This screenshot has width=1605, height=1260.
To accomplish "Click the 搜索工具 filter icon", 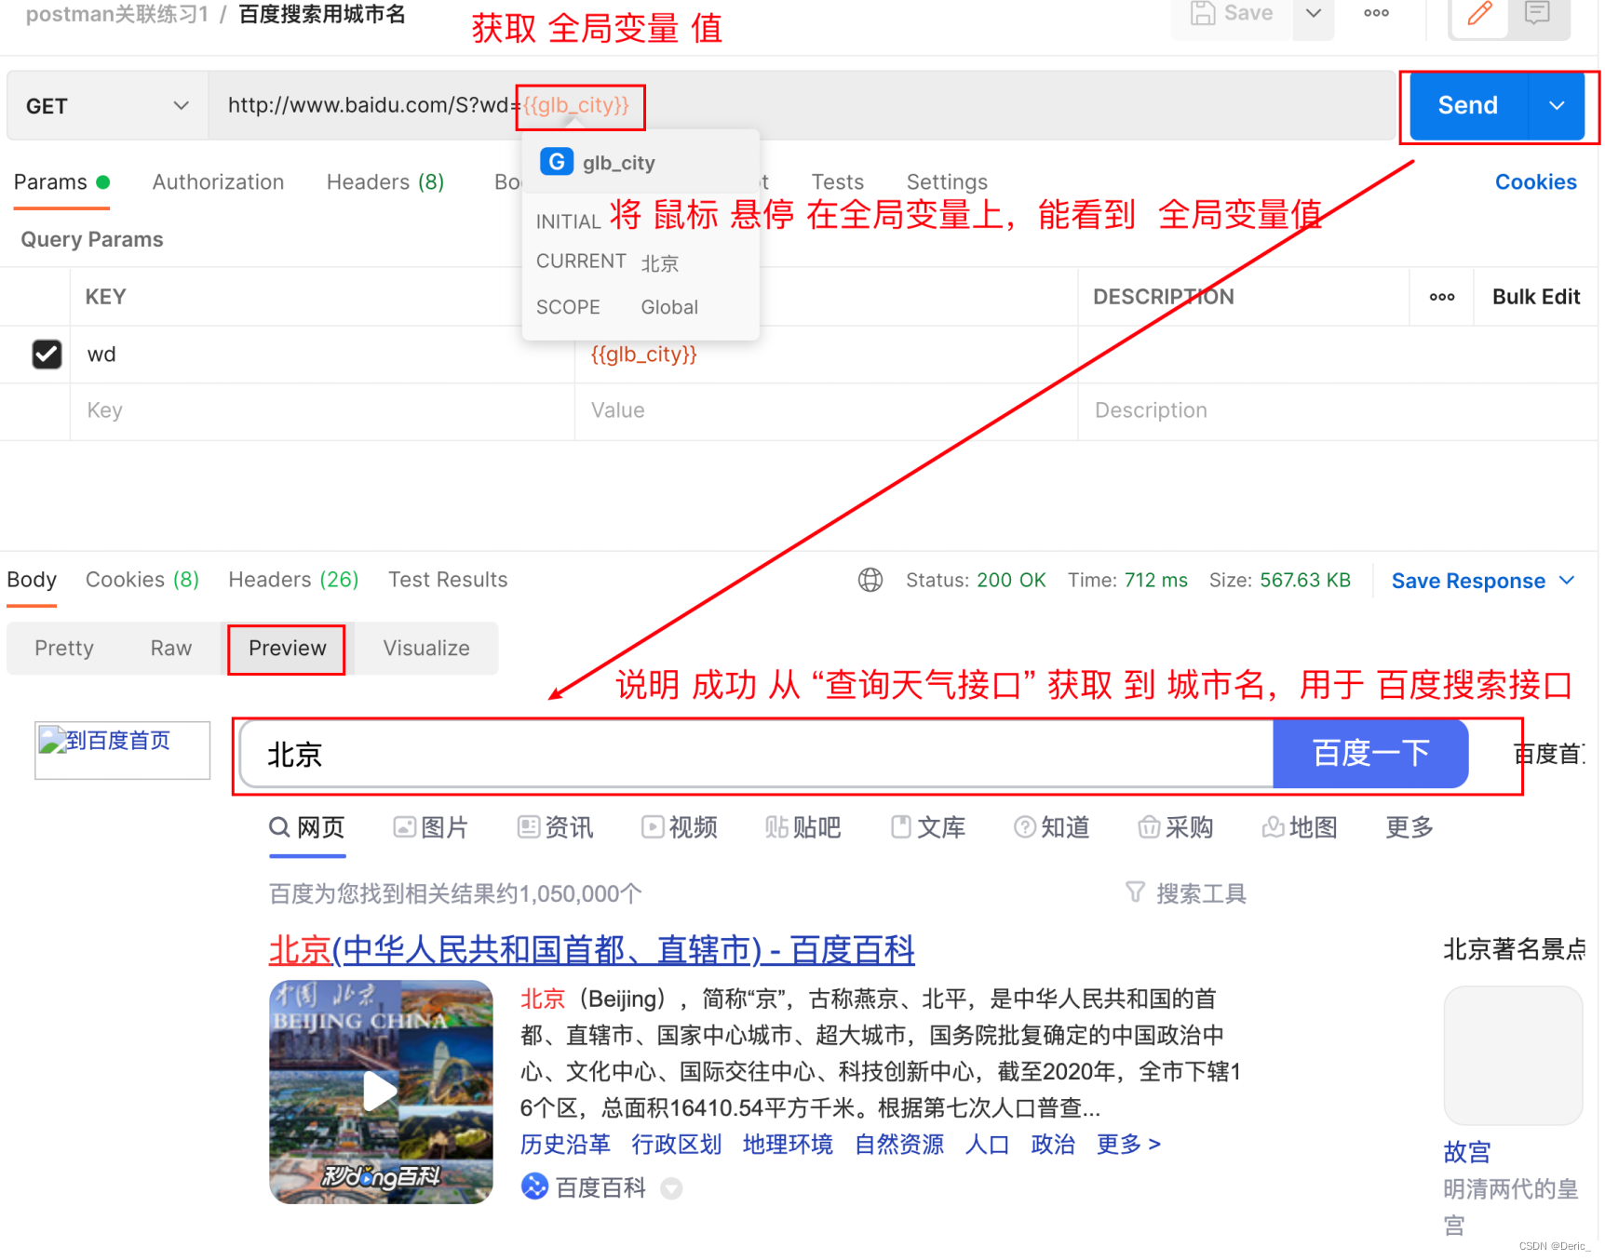I will [x=1135, y=893].
